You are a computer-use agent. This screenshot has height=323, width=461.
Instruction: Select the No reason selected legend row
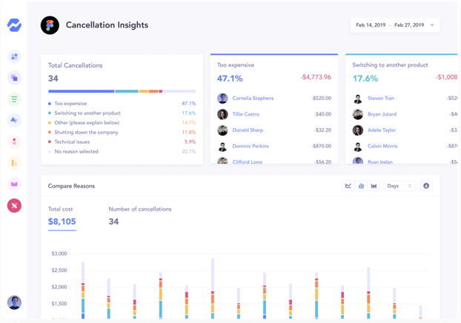tap(122, 151)
